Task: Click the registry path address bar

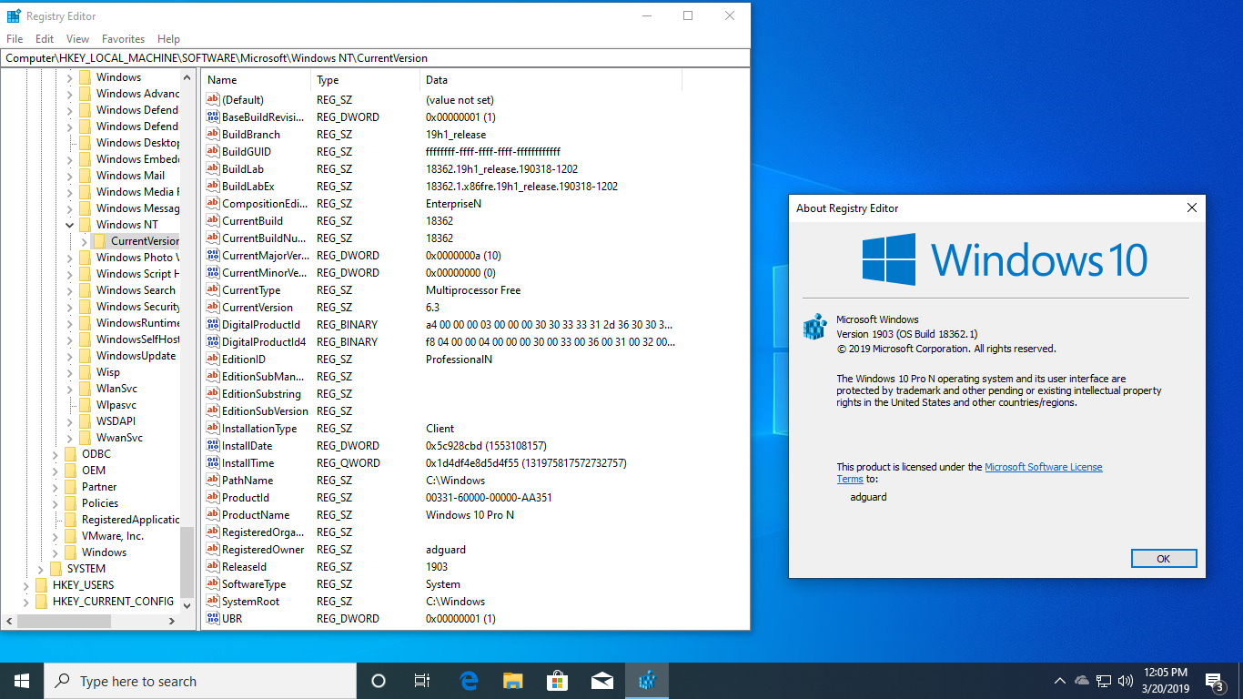Action: tap(375, 58)
